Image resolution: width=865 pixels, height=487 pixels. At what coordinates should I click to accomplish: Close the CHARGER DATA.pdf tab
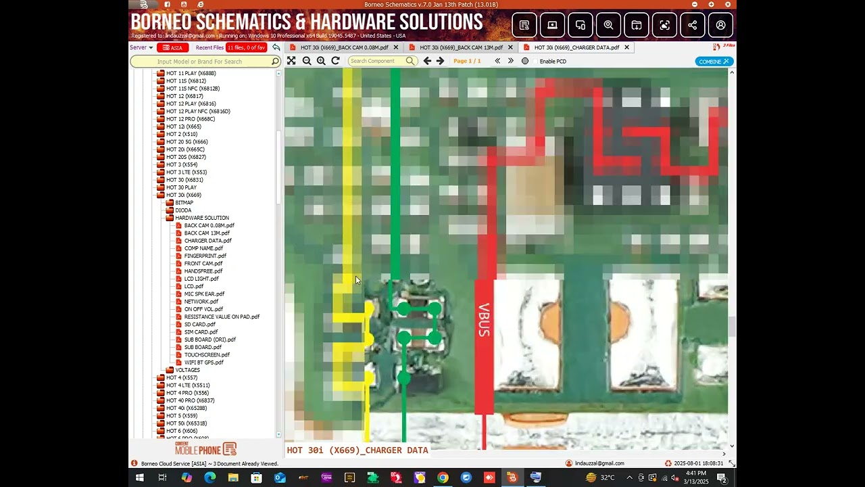[x=626, y=47]
